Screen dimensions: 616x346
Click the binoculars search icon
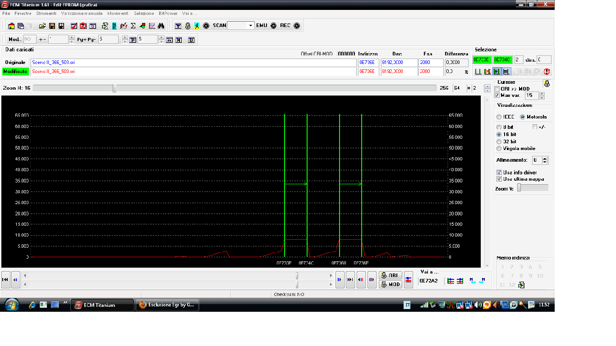pos(161,26)
